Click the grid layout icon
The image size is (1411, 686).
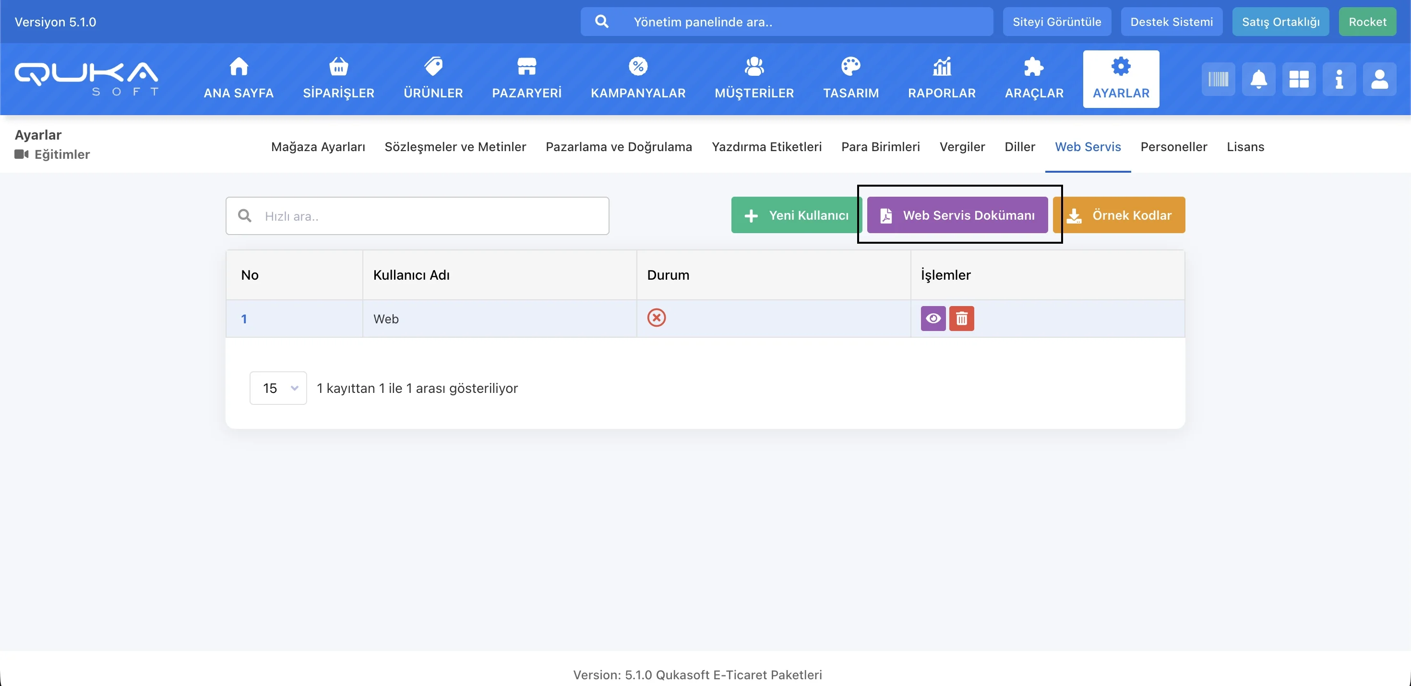point(1299,79)
